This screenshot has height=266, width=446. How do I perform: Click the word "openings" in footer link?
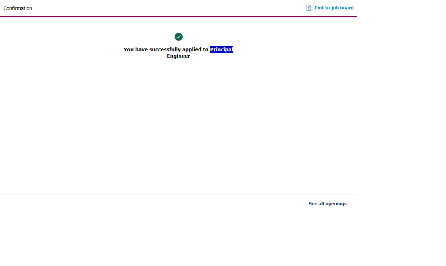336,204
